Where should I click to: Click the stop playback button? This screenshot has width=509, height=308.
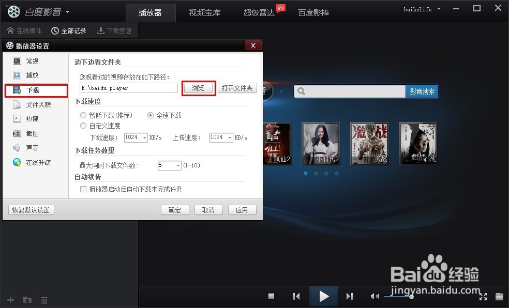pos(272,296)
